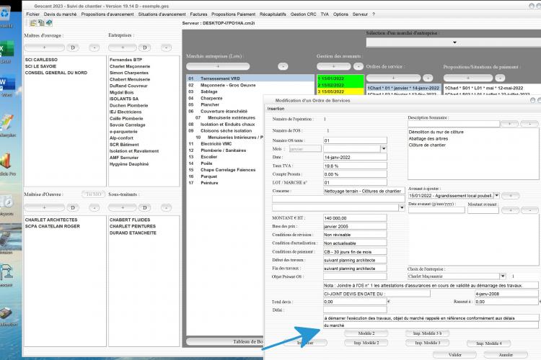Open the Gescant desktop shortcut icon

tap(6, 272)
